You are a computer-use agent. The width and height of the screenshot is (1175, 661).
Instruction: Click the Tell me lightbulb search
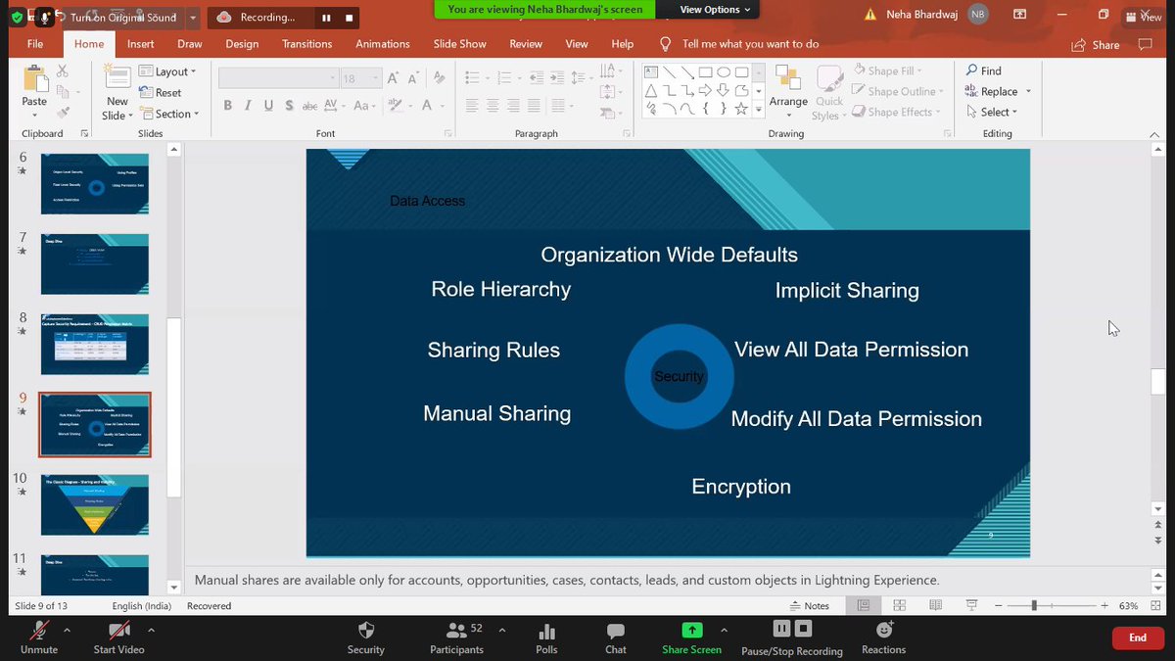(x=666, y=44)
